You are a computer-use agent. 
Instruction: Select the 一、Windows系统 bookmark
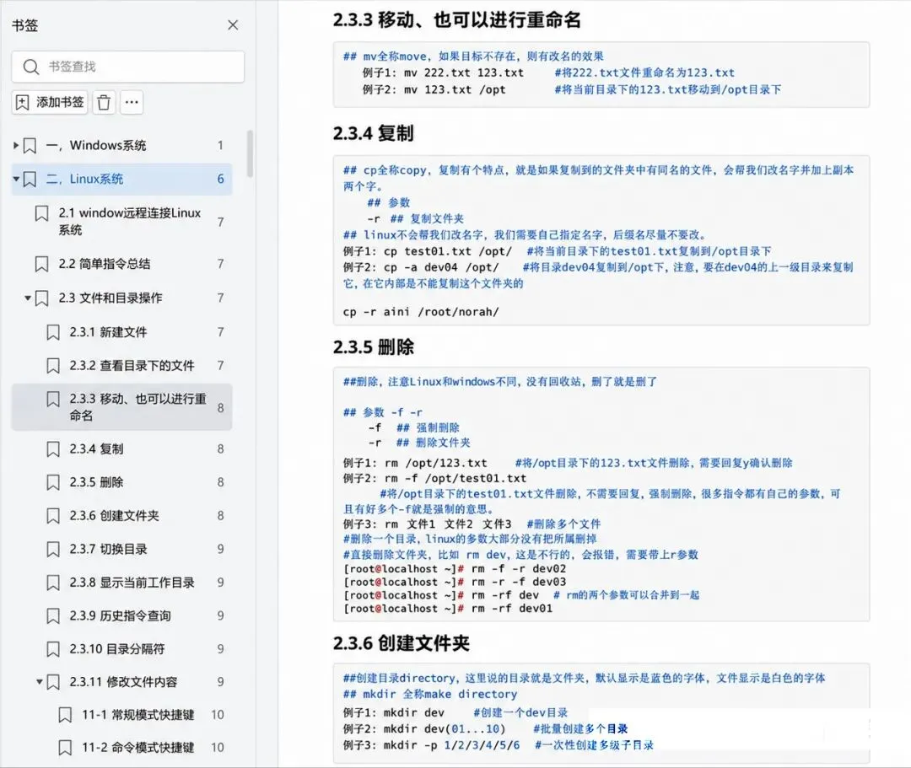122,145
